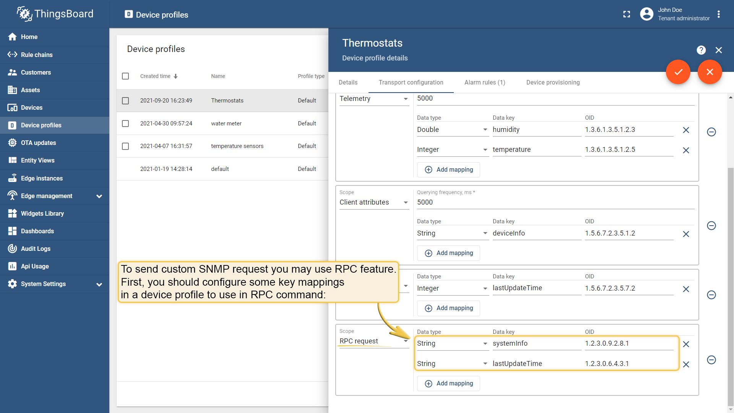Screen dimensions: 734x413
Task: Switch to the Alarm rules tab
Action: [485, 82]
